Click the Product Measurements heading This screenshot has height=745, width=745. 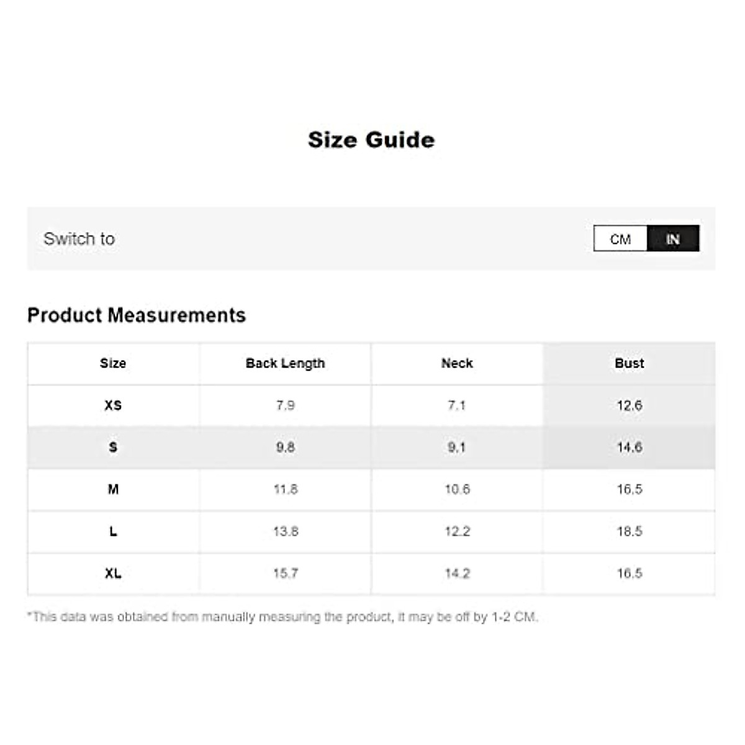[x=137, y=315]
